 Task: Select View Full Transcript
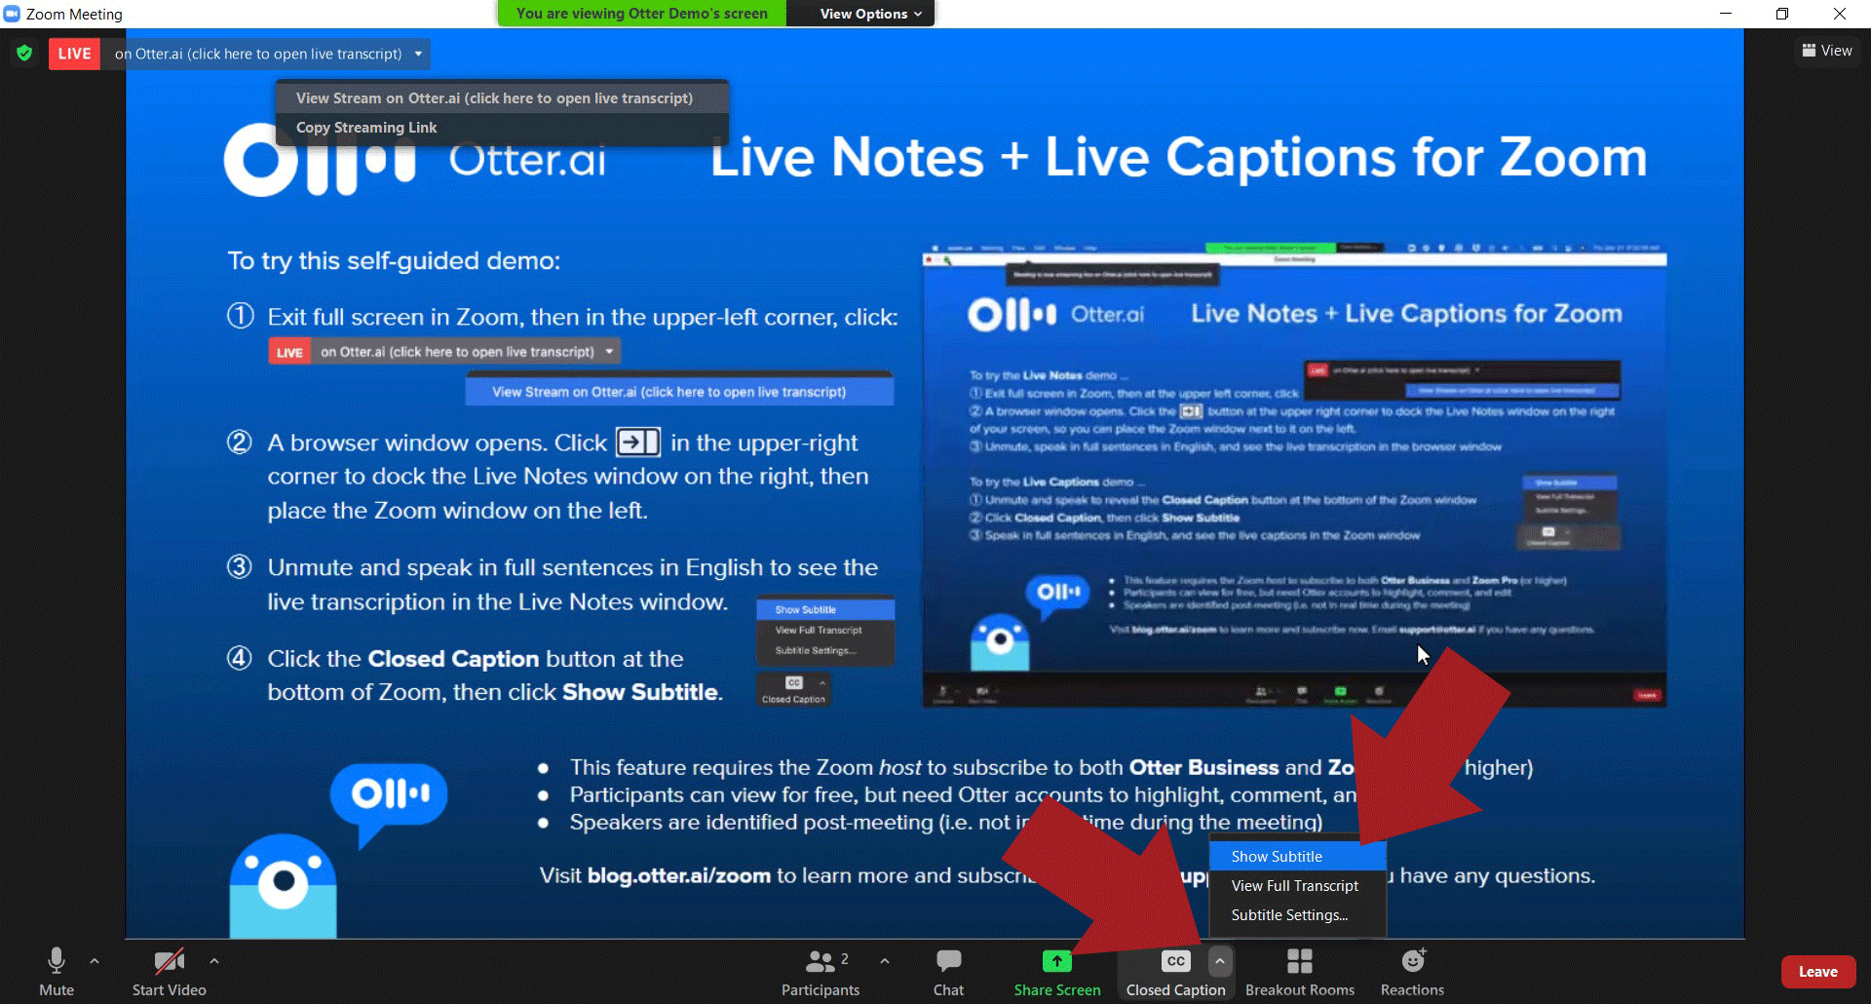point(1294,885)
